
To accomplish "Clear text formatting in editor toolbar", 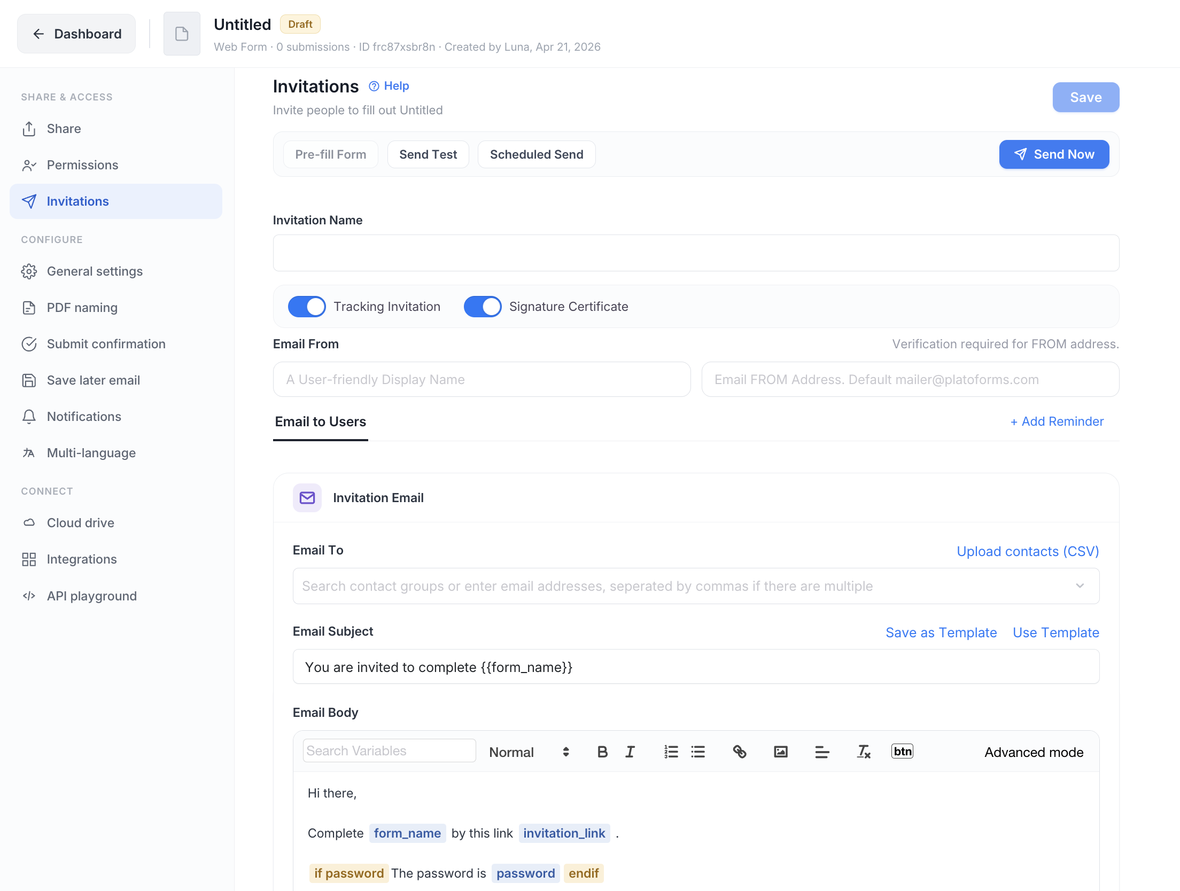I will tap(864, 752).
